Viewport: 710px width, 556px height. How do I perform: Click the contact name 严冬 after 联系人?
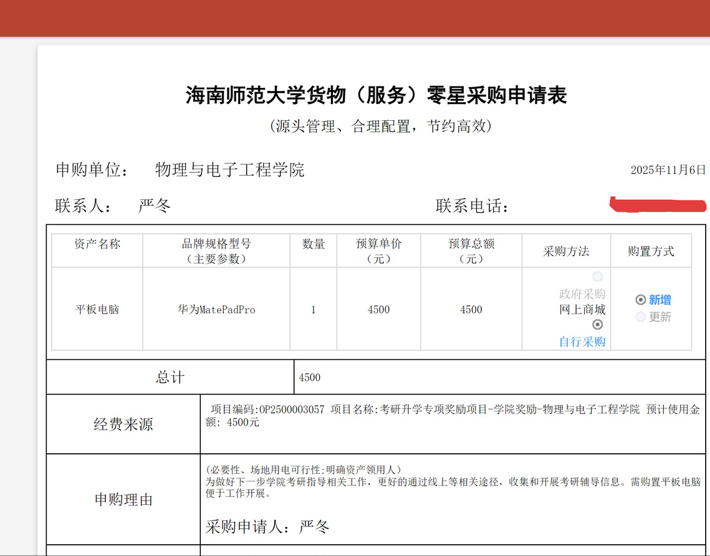pyautogui.click(x=155, y=206)
